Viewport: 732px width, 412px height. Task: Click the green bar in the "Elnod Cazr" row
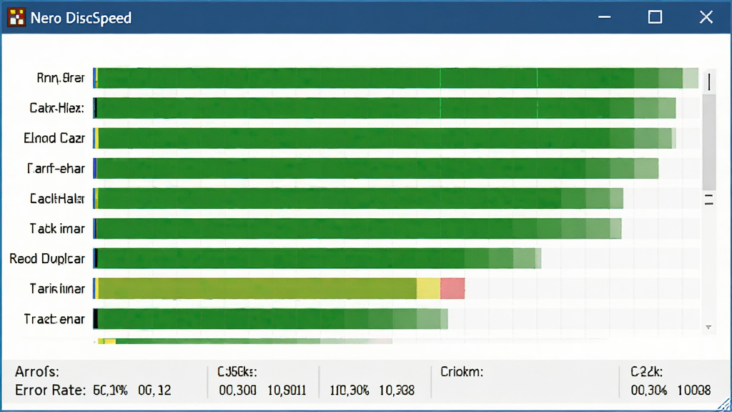(x=384, y=138)
